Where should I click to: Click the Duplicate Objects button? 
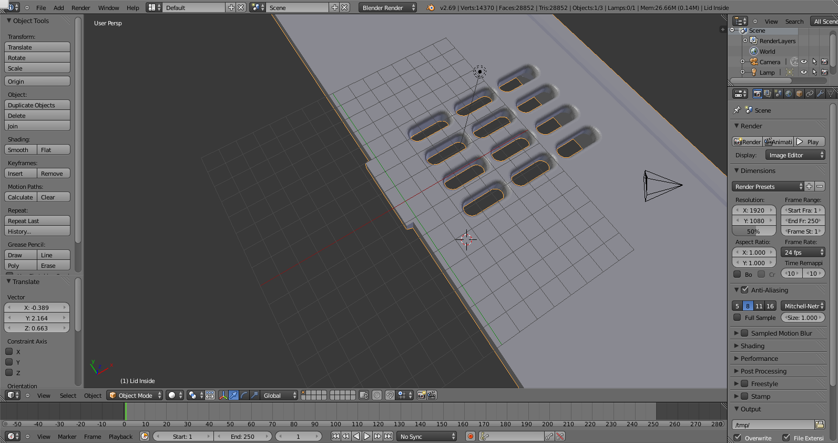[x=37, y=105]
